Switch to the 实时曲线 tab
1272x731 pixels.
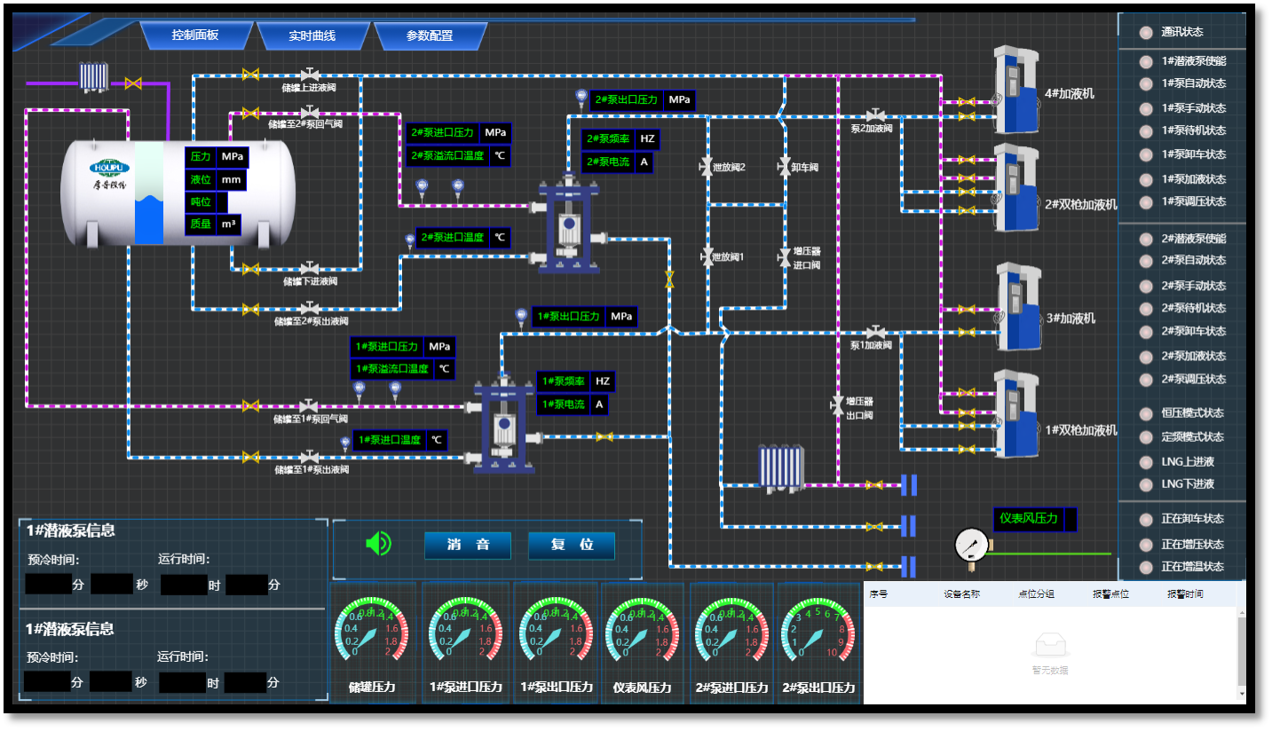point(312,36)
